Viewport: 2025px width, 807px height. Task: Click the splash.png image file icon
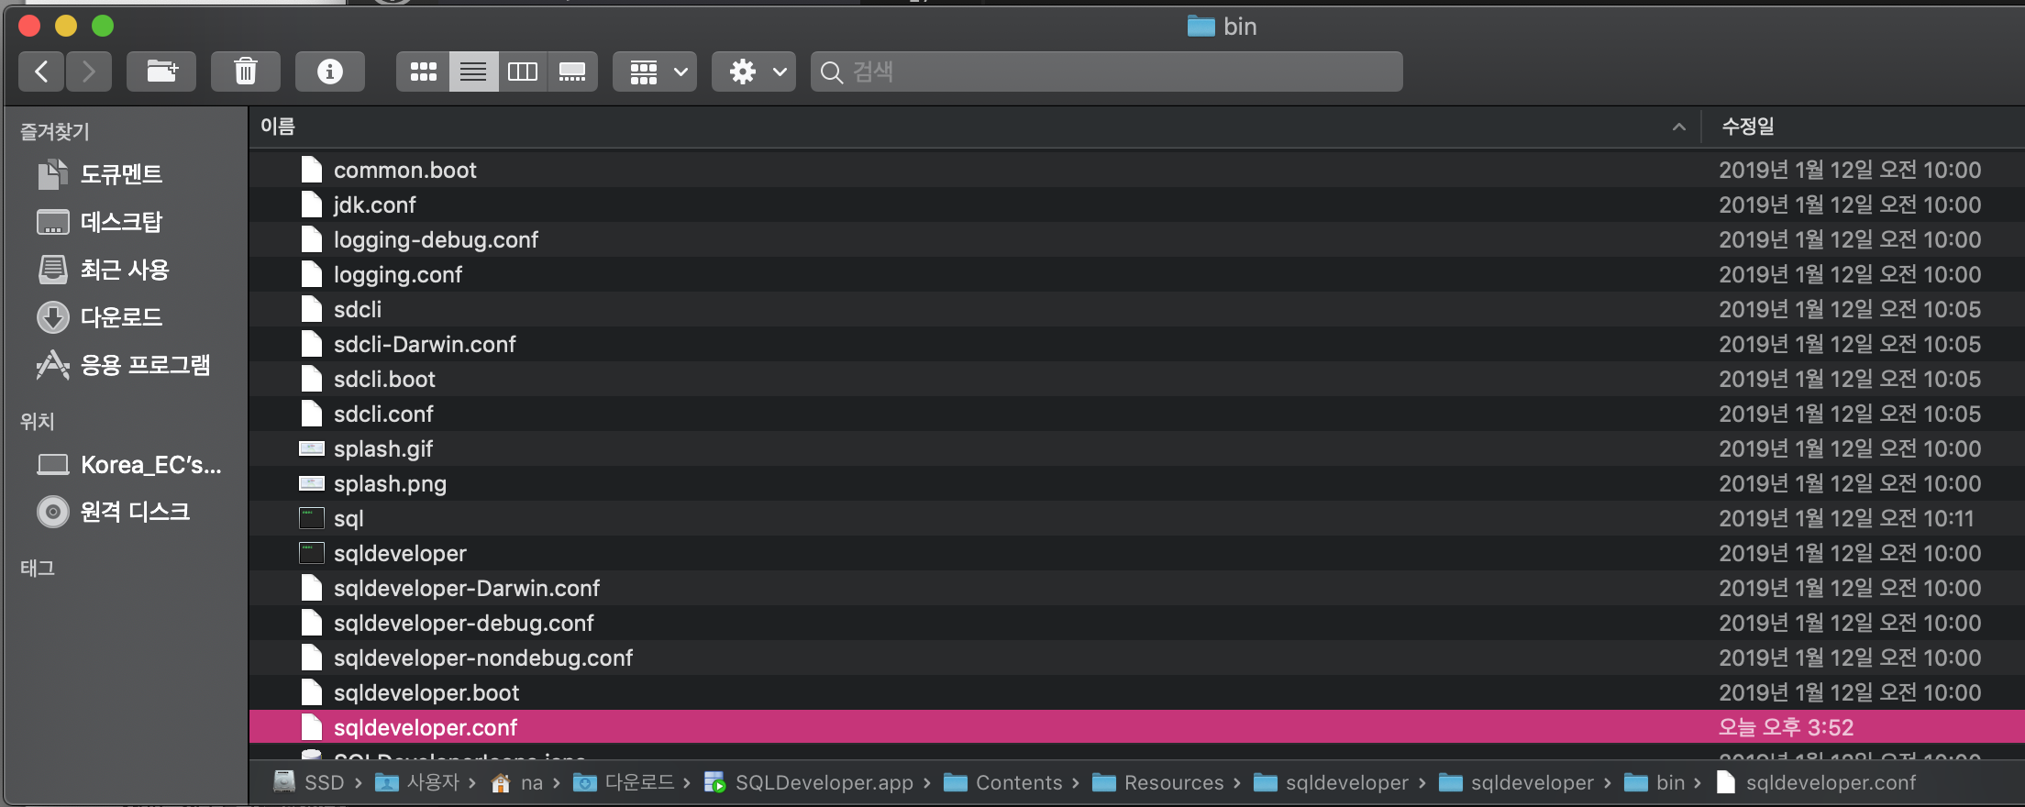[312, 483]
